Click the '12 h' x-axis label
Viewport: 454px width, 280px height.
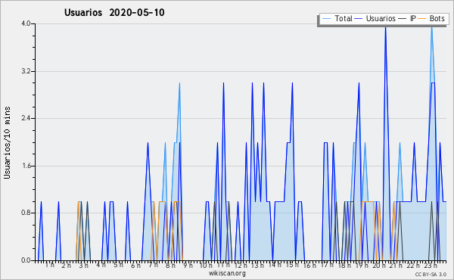241,265
